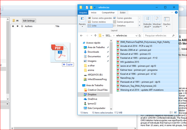Open the Opções button
This screenshot has width=187, height=130.
point(167,22)
